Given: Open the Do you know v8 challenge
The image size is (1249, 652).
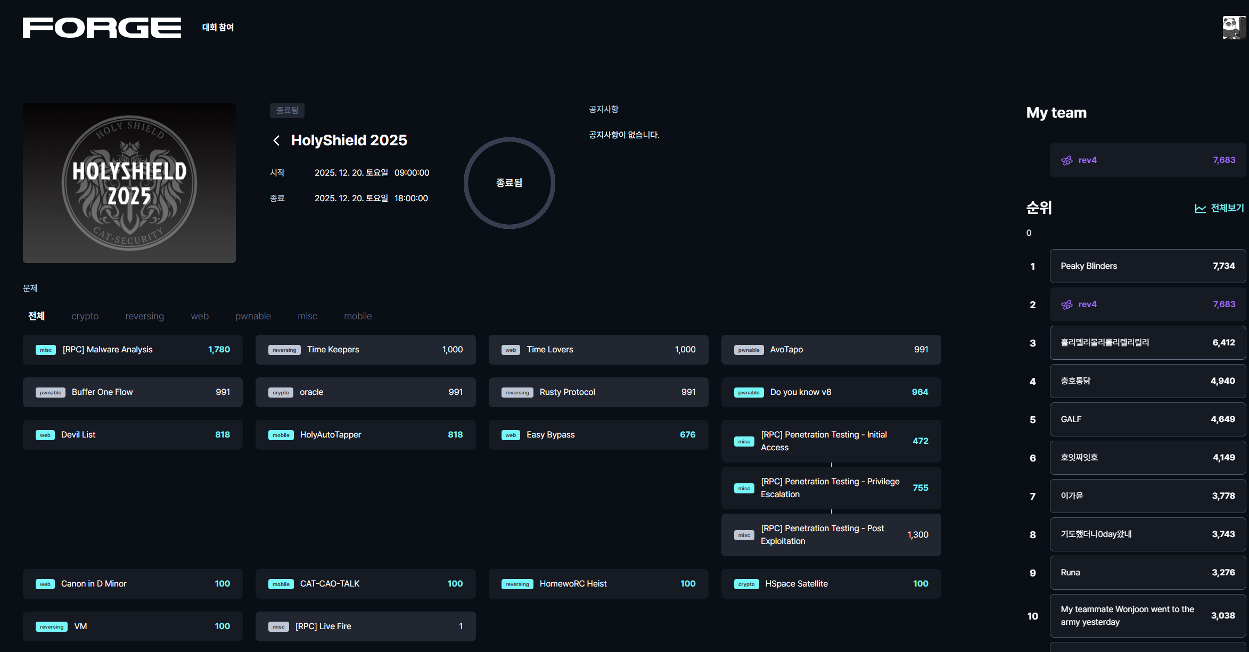Looking at the screenshot, I should 831,392.
